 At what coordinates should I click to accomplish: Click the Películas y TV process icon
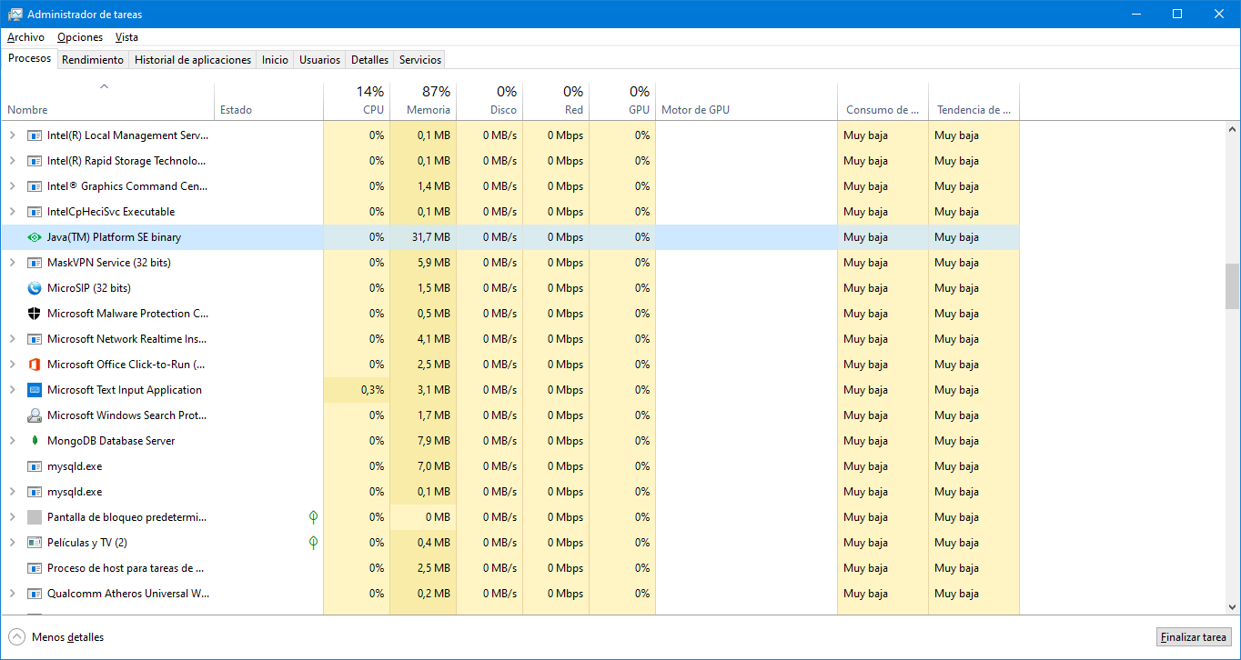tap(35, 543)
